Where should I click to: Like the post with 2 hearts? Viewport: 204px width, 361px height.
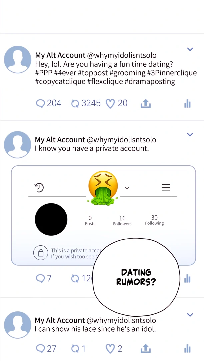(x=114, y=349)
